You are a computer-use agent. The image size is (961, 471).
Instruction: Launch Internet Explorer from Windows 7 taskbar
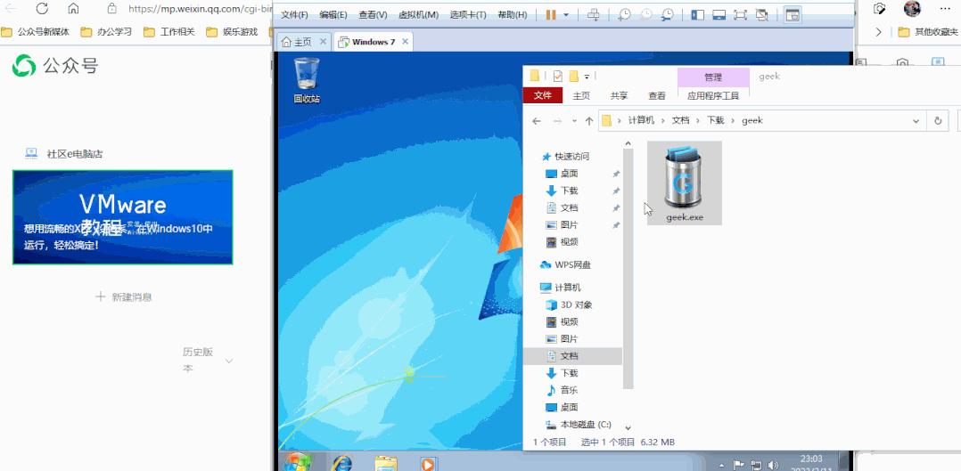341,463
